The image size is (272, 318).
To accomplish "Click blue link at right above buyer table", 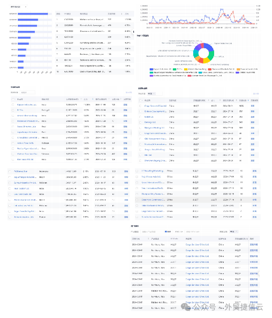I will coord(129,93).
